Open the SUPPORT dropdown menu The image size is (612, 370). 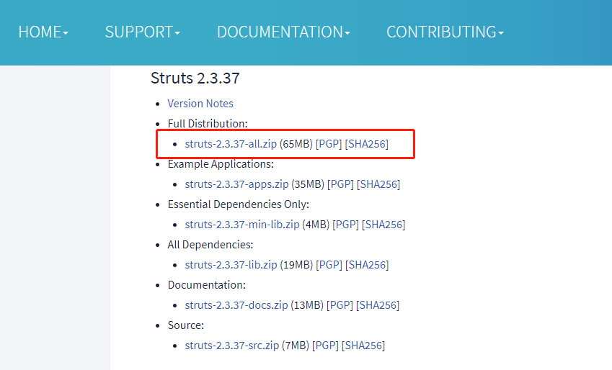pyautogui.click(x=143, y=32)
